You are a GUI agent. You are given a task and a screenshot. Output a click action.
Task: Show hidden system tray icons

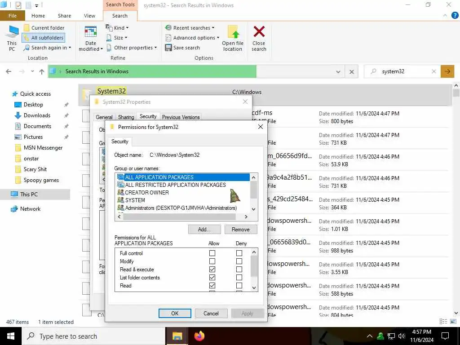370,336
